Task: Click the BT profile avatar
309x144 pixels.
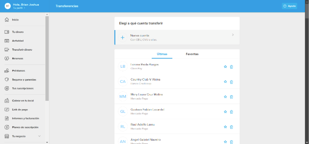Action: pyautogui.click(x=8, y=6)
